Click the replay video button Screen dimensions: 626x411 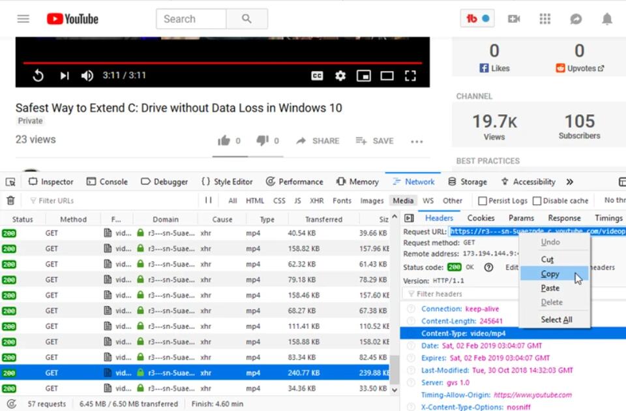tap(38, 76)
